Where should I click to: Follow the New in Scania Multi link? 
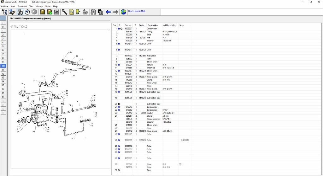[137, 11]
